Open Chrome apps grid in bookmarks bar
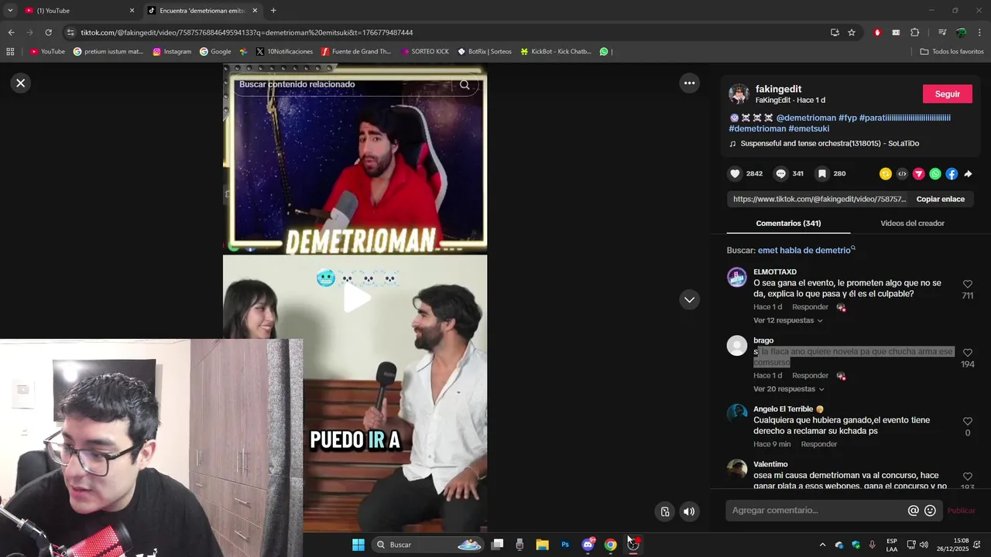The width and height of the screenshot is (991, 557). click(x=10, y=52)
